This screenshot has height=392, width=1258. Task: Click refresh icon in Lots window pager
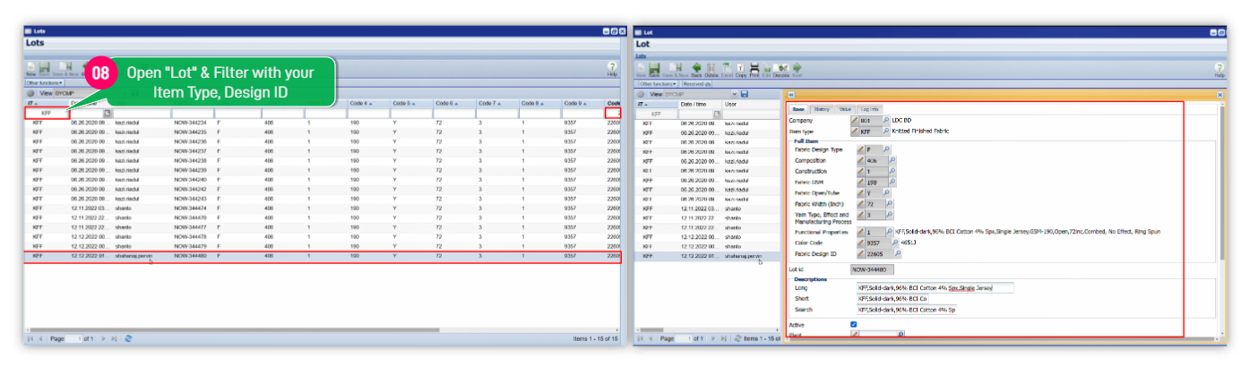click(x=128, y=339)
